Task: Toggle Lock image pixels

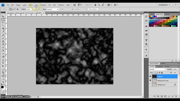Action: tap(157, 73)
